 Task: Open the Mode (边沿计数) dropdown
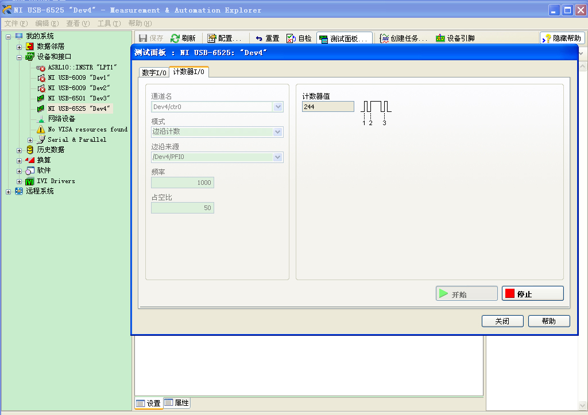277,132
